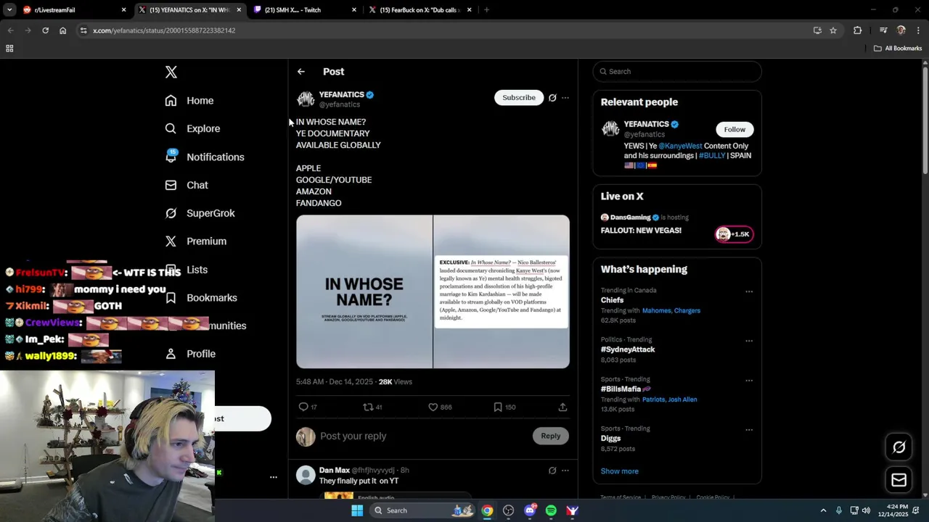Bookmark this page with star icon
This screenshot has height=522, width=929.
click(833, 30)
